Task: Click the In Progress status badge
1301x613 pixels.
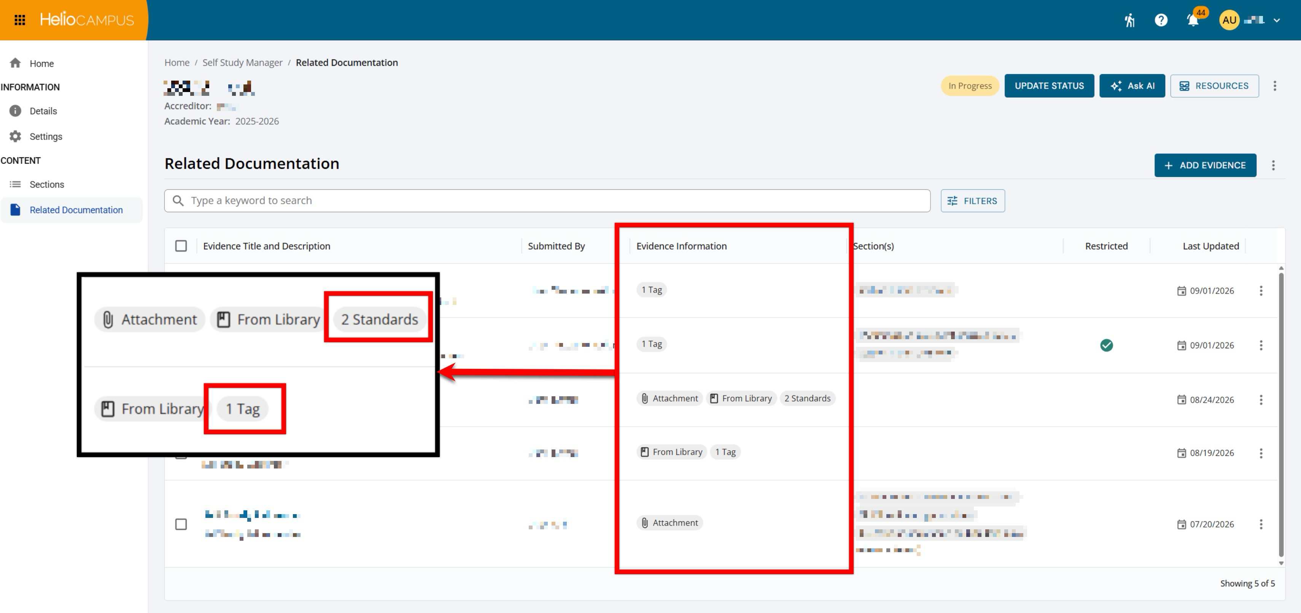Action: (x=970, y=86)
